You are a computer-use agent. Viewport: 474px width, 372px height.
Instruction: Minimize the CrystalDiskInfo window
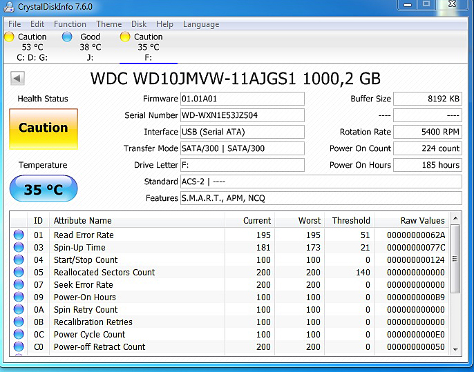click(x=408, y=5)
